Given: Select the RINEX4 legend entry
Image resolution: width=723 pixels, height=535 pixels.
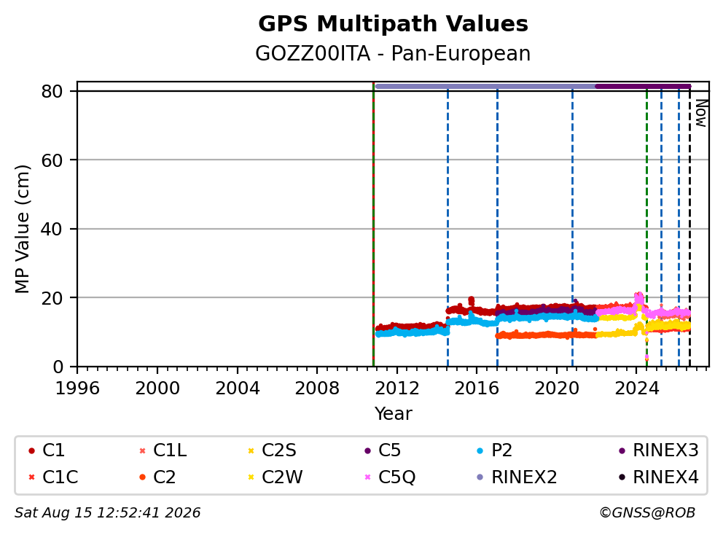Looking at the screenshot, I should [658, 477].
